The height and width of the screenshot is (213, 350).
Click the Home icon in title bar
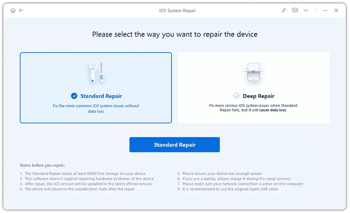click(14, 10)
